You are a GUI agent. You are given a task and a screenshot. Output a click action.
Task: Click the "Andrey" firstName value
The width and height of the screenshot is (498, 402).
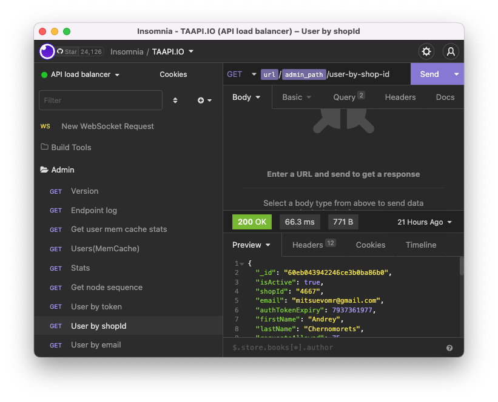324,319
